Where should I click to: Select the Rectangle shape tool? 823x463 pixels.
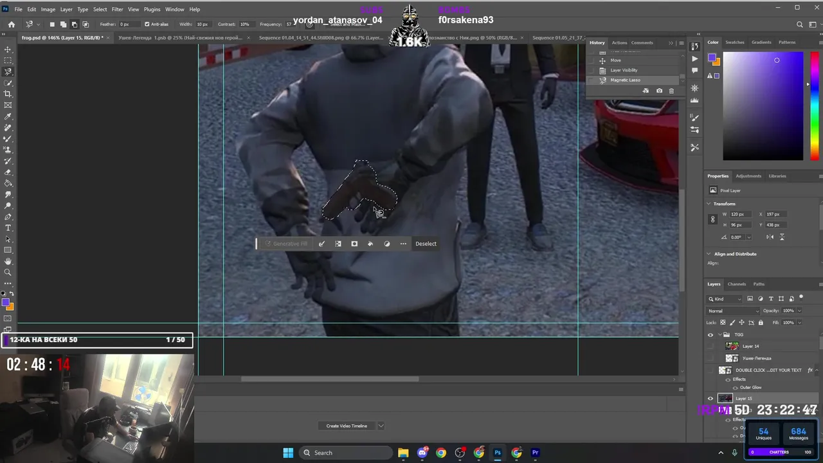coord(8,250)
